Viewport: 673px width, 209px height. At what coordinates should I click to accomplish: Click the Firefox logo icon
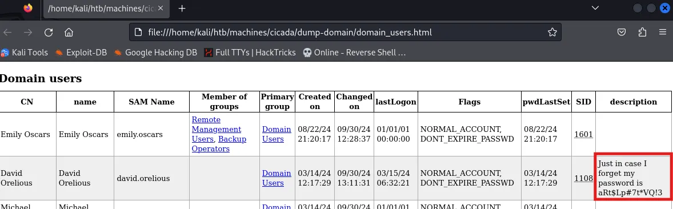(28, 8)
